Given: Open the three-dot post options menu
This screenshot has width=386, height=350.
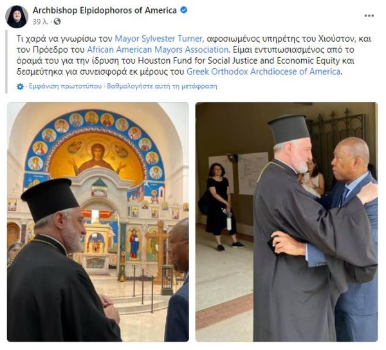Looking at the screenshot, I should tap(369, 15).
